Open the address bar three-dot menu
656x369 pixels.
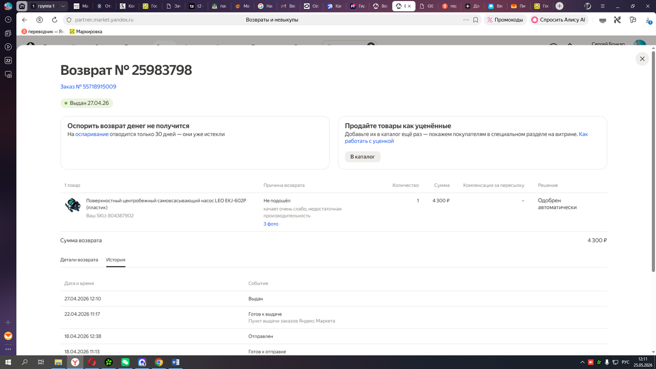(x=466, y=20)
